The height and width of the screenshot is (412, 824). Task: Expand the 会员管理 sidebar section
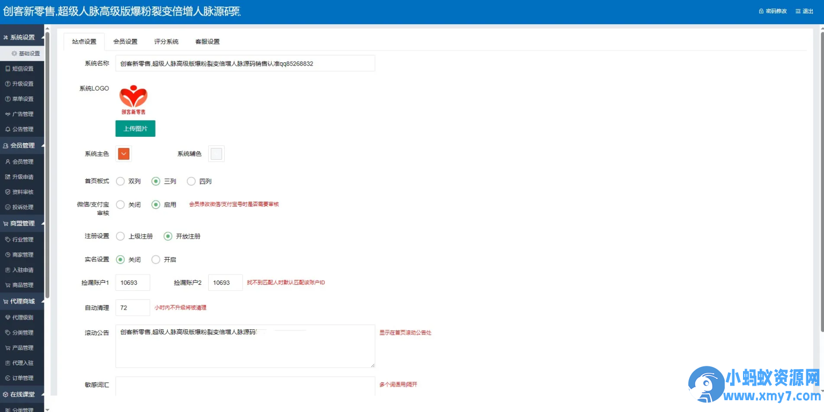pos(21,145)
